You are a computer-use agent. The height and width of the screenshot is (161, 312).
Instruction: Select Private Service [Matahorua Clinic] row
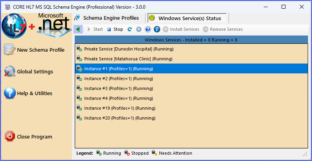[191, 59]
